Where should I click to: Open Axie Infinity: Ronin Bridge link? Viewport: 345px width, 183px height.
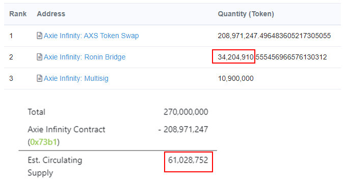(85, 57)
